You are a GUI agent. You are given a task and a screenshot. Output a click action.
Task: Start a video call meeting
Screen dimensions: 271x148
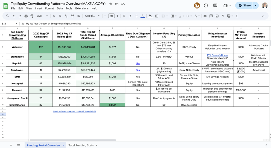click(x=225, y=6)
